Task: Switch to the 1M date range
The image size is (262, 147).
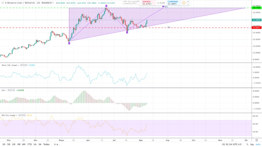Action: (14, 144)
